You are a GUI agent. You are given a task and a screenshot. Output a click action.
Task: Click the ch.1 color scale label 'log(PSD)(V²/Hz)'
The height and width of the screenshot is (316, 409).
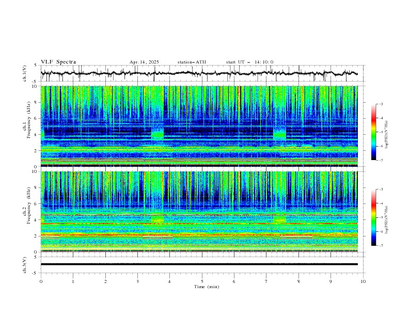[x=386, y=135]
